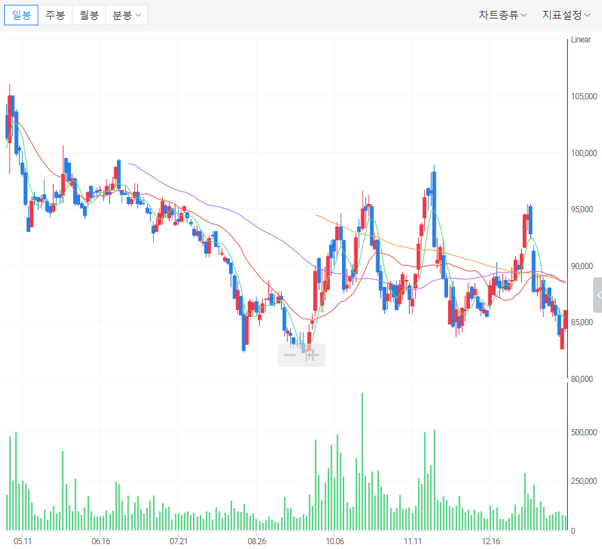Zoom out the chart with minus icon
The image size is (602, 549).
pyautogui.click(x=289, y=355)
